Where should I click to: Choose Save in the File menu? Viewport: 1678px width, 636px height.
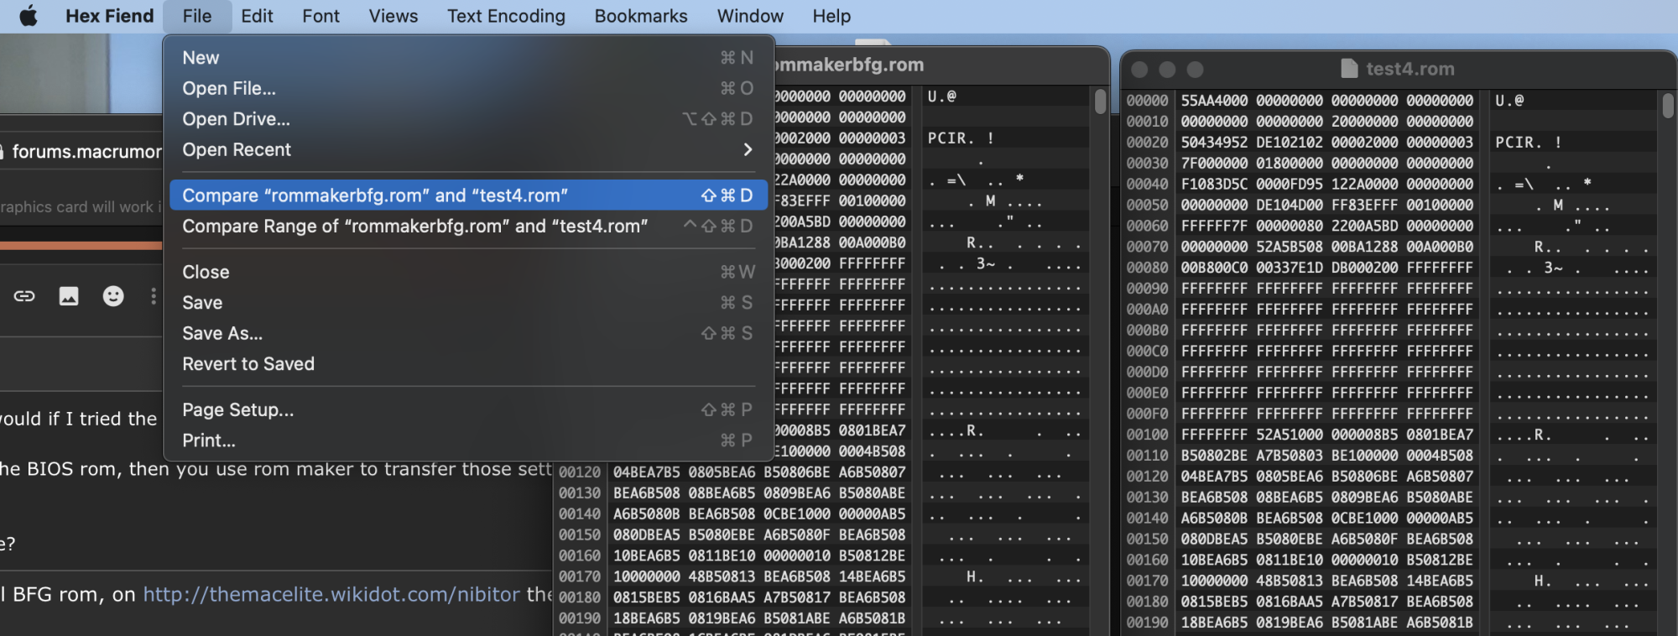click(468, 303)
